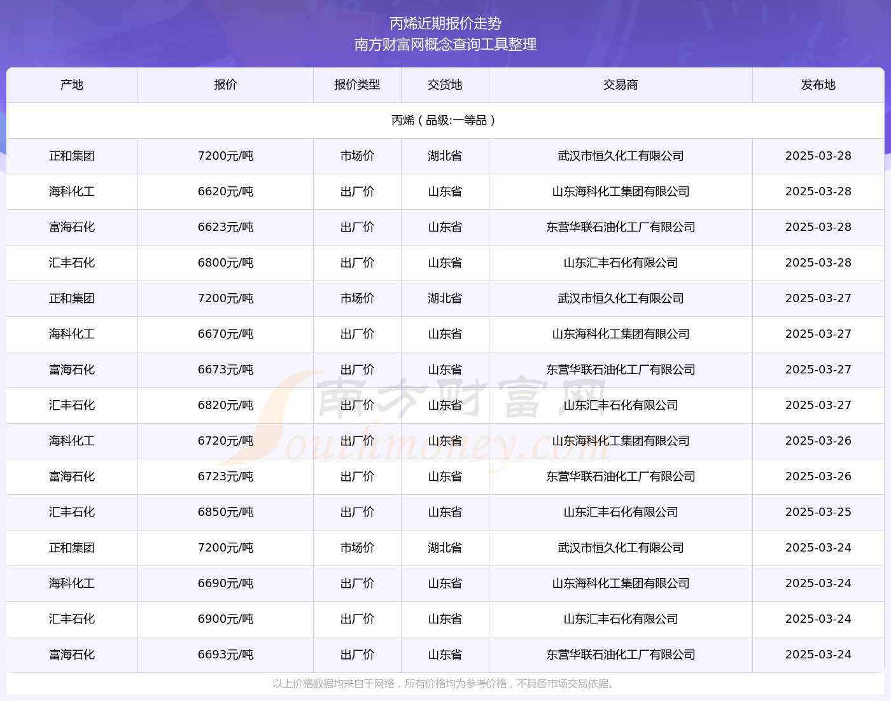Select price 6623元/吨
Viewport: 891px width, 701px height.
[x=225, y=227]
